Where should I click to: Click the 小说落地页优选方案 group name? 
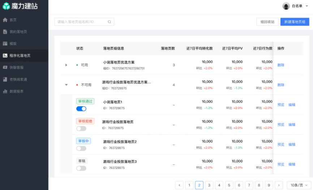point(119,62)
